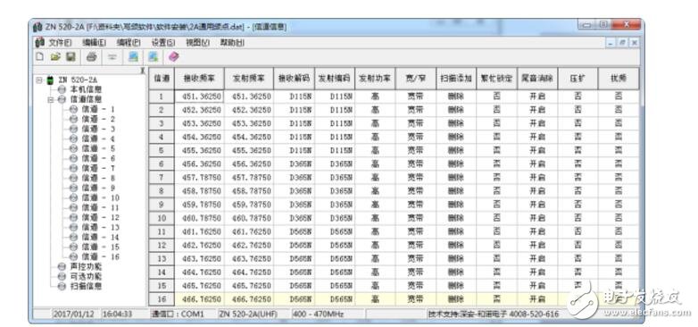Collapse the ZN 520-2A root tree node
698x327 pixels.
coord(39,80)
